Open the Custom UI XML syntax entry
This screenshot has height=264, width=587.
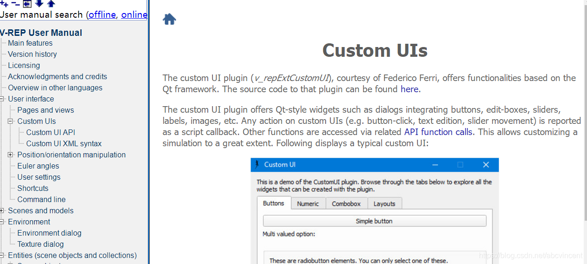[64, 143]
